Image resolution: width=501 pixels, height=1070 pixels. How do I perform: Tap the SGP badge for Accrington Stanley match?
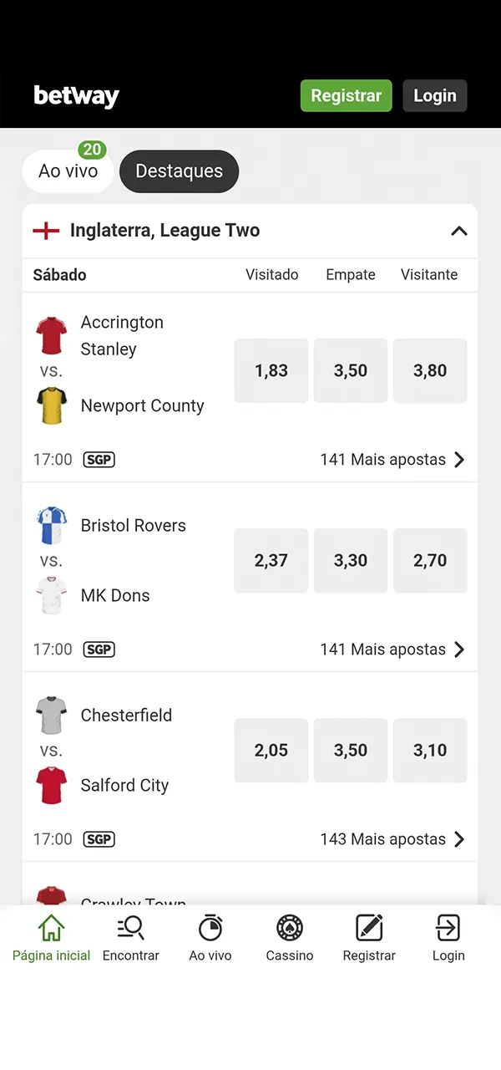[99, 460]
